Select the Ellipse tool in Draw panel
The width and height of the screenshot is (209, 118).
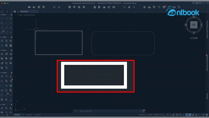pyautogui.click(x=11, y=28)
